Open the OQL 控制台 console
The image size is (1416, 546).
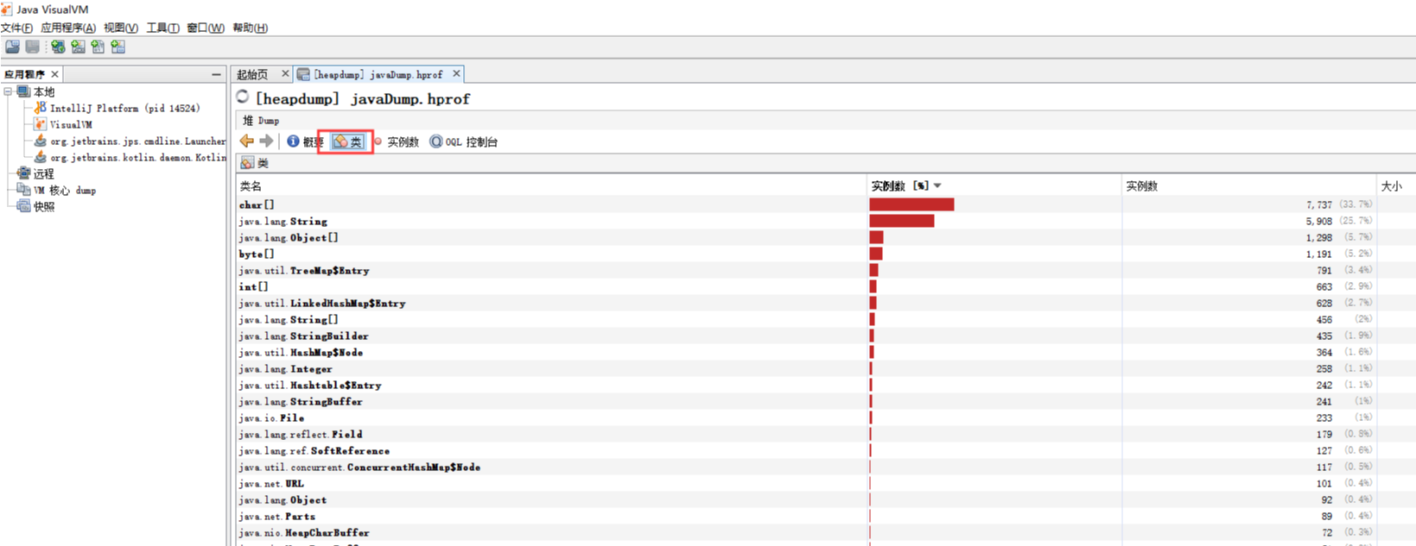coord(463,141)
